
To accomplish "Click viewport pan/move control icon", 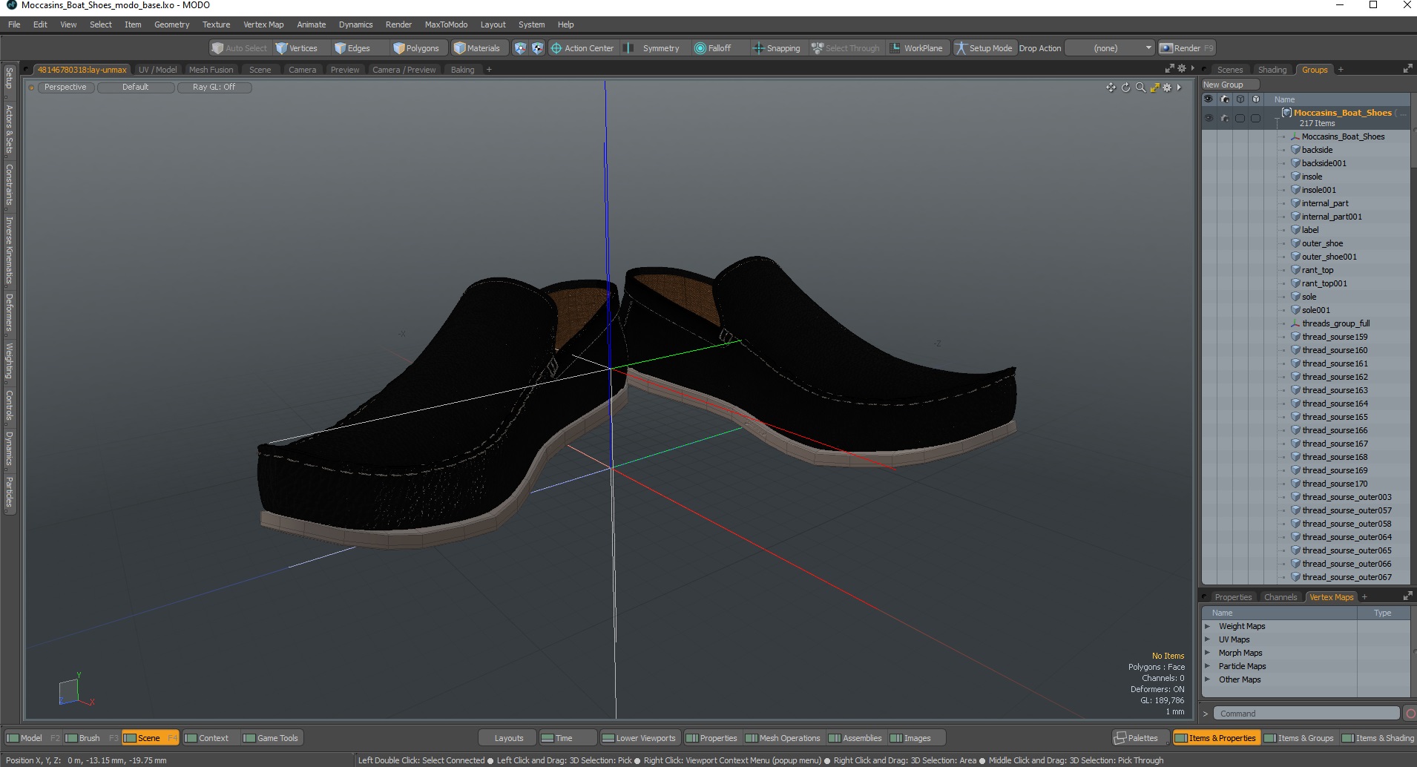I will coord(1111,88).
